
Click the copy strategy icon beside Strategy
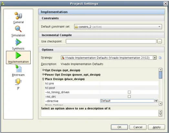(160, 58)
